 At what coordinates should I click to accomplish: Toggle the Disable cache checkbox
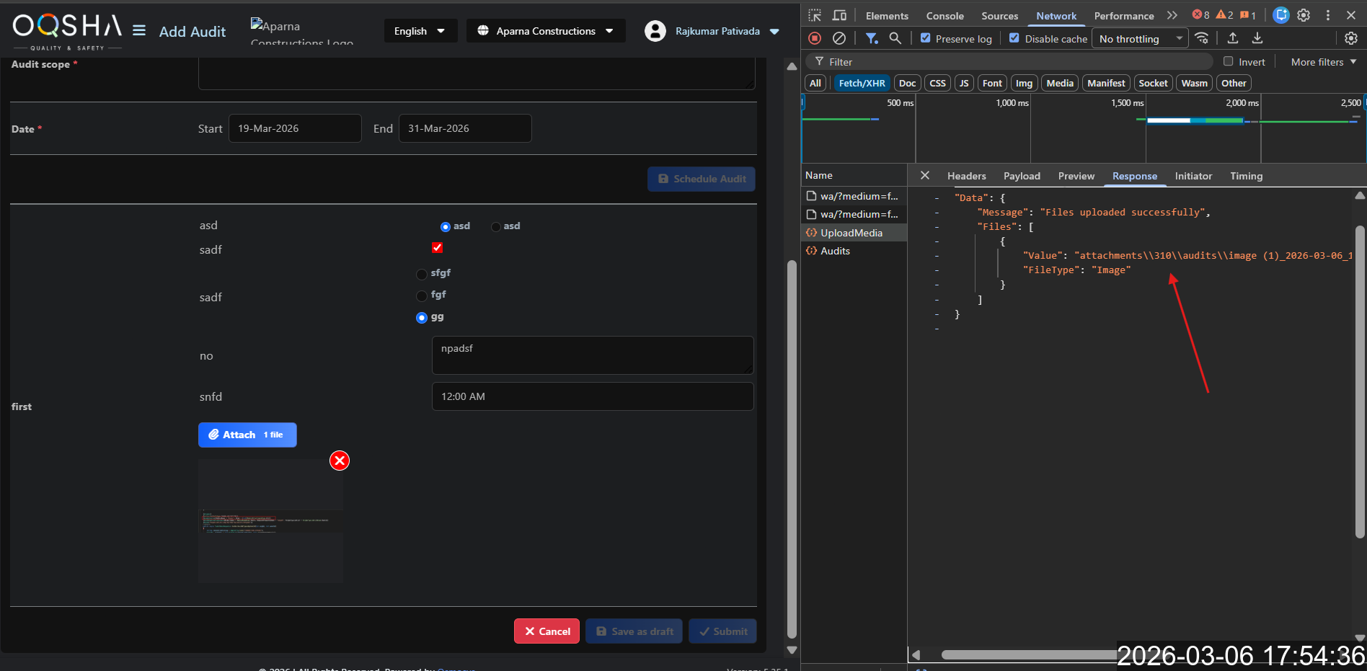tap(1014, 38)
